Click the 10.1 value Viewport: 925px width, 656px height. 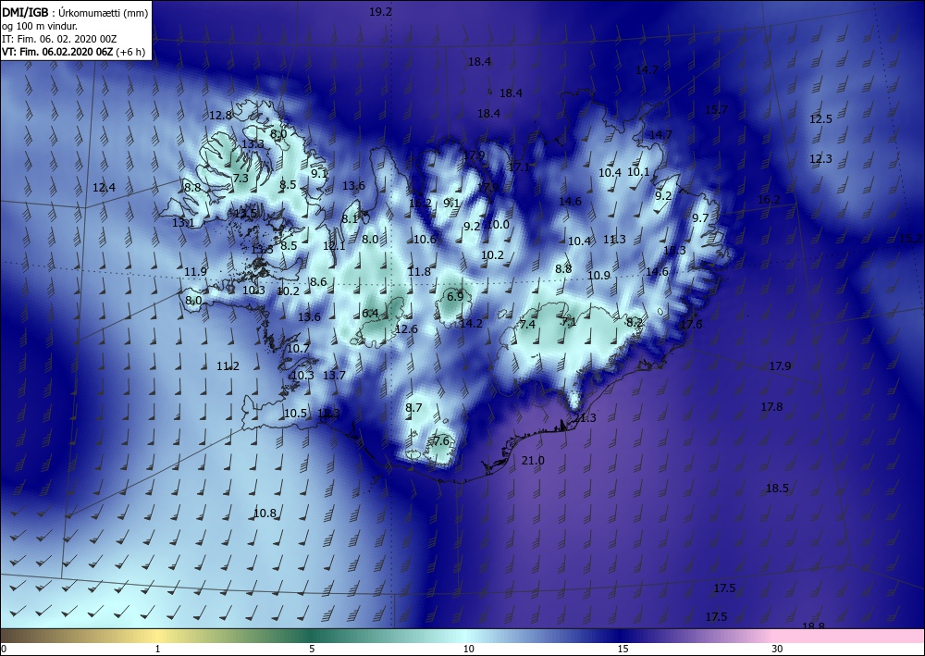click(x=638, y=172)
